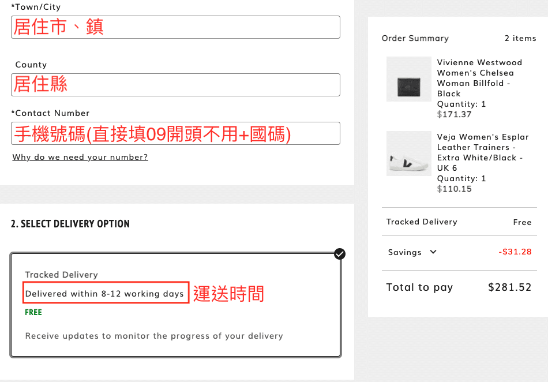Click the Vivienne Westwood Billfold product name

pos(479,78)
